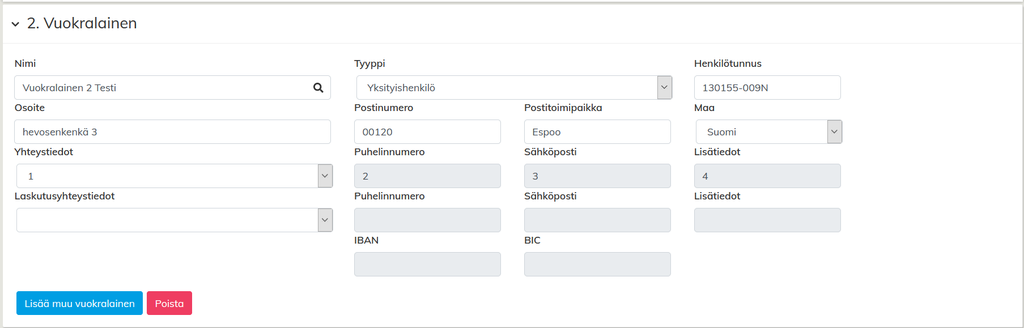Expand the Yhteystiedot dropdown
This screenshot has height=328, width=1024.
pyautogui.click(x=174, y=176)
